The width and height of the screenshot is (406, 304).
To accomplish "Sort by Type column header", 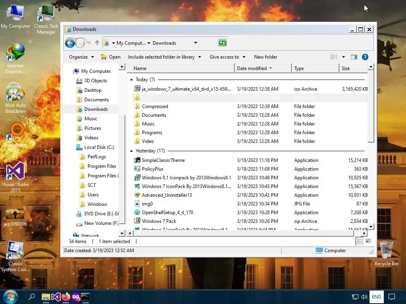I will click(315, 68).
